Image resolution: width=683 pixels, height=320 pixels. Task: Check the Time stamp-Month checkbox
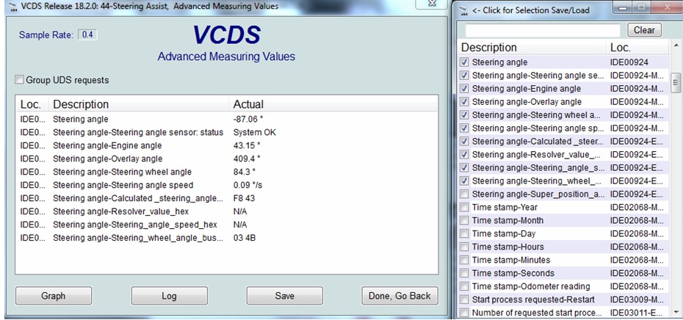(464, 220)
